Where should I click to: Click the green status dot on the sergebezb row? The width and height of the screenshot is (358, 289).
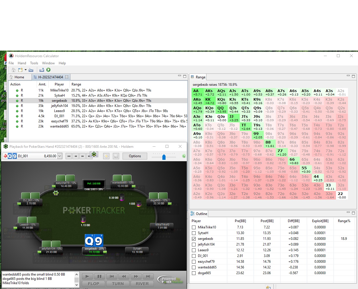pos(17,101)
